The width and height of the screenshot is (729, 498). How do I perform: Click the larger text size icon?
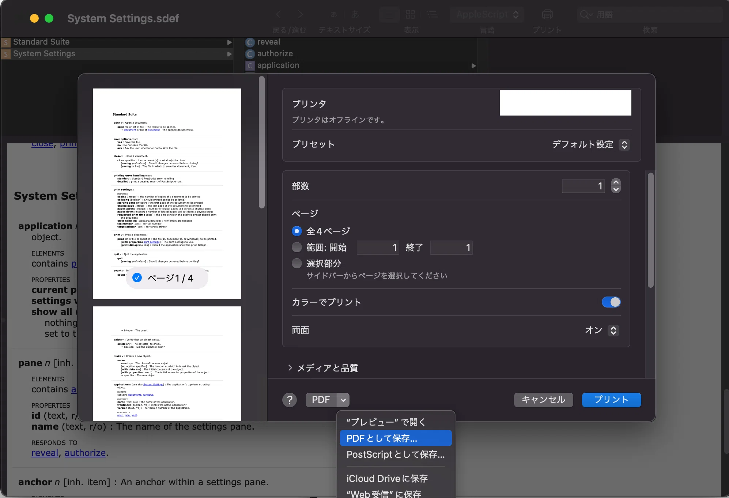click(355, 15)
